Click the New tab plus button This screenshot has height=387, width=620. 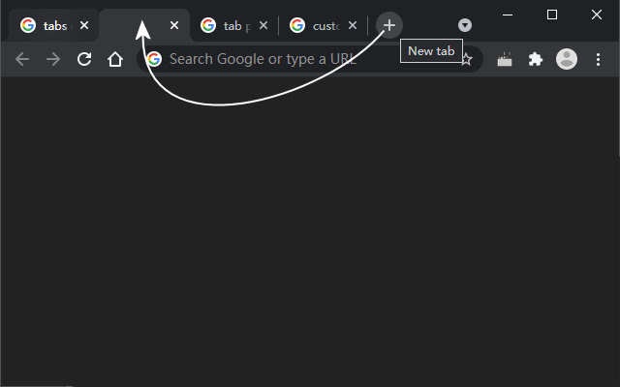pos(388,25)
